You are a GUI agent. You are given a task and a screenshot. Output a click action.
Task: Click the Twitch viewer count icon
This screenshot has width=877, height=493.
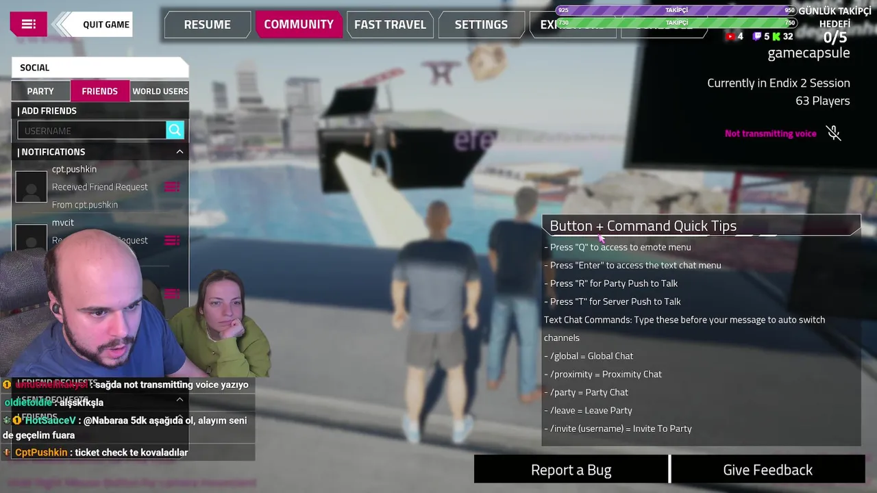click(756, 37)
